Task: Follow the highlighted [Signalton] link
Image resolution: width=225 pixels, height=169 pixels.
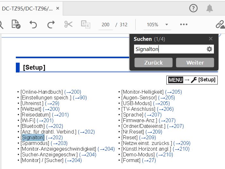Action: [x=33, y=137]
